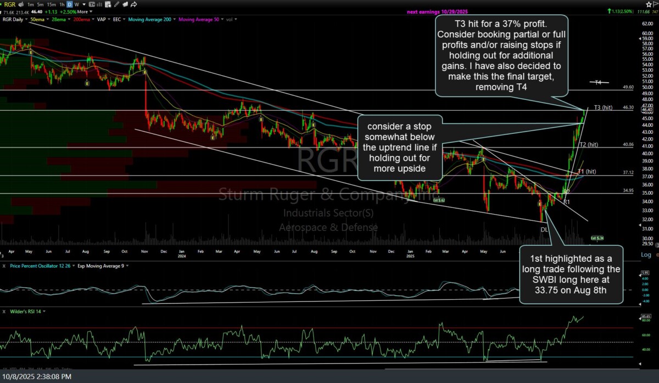Close the Price Percent Oscillator panel
The height and width of the screenshot is (383, 659).
tap(4, 266)
